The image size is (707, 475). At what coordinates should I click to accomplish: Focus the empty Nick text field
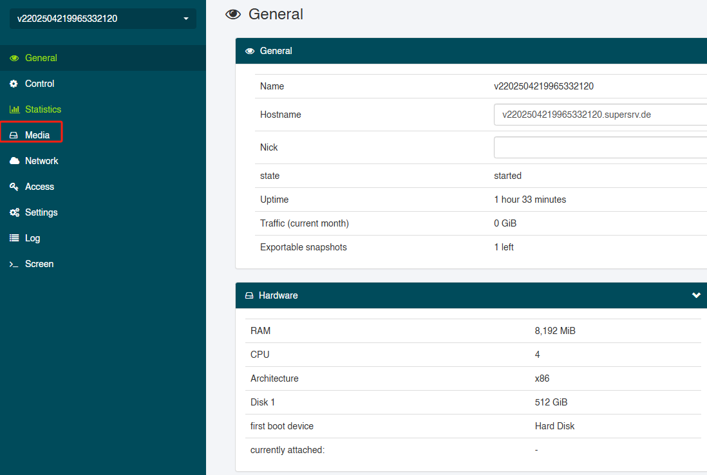(599, 147)
